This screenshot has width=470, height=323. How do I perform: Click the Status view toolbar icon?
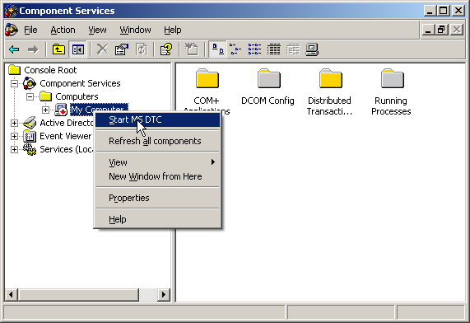point(292,49)
